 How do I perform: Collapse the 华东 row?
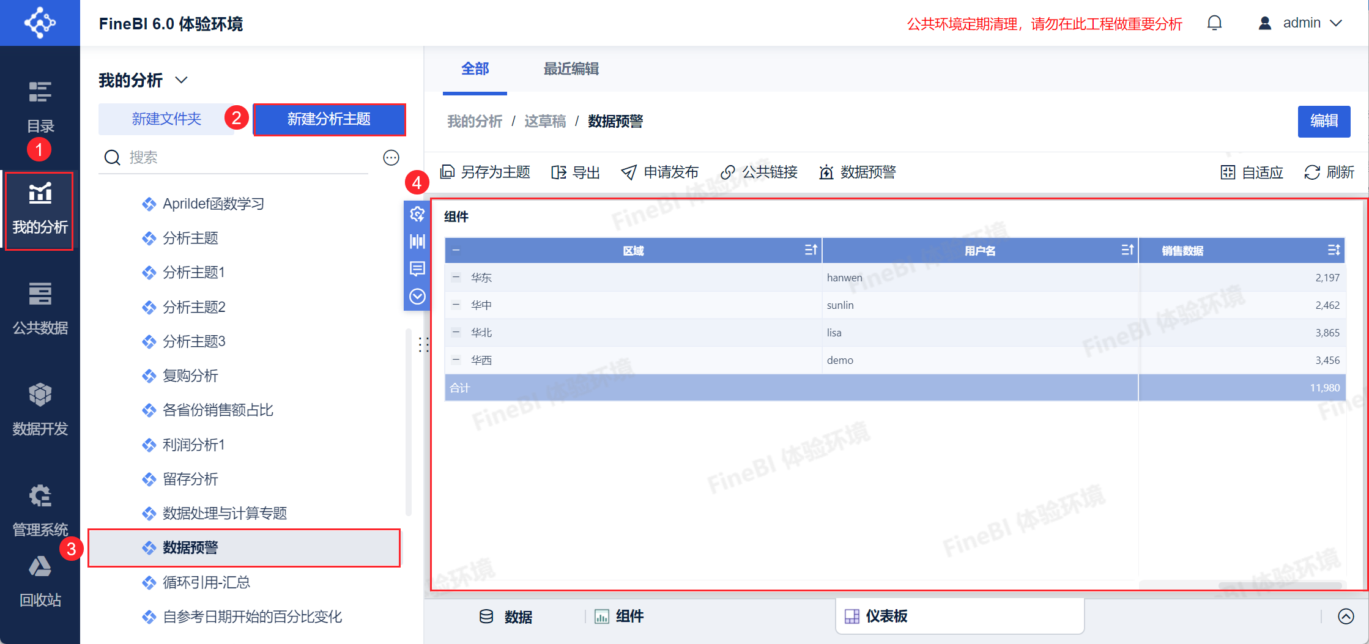[456, 277]
